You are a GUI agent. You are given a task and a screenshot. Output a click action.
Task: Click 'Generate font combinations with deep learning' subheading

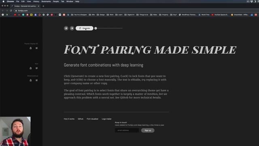point(104,65)
